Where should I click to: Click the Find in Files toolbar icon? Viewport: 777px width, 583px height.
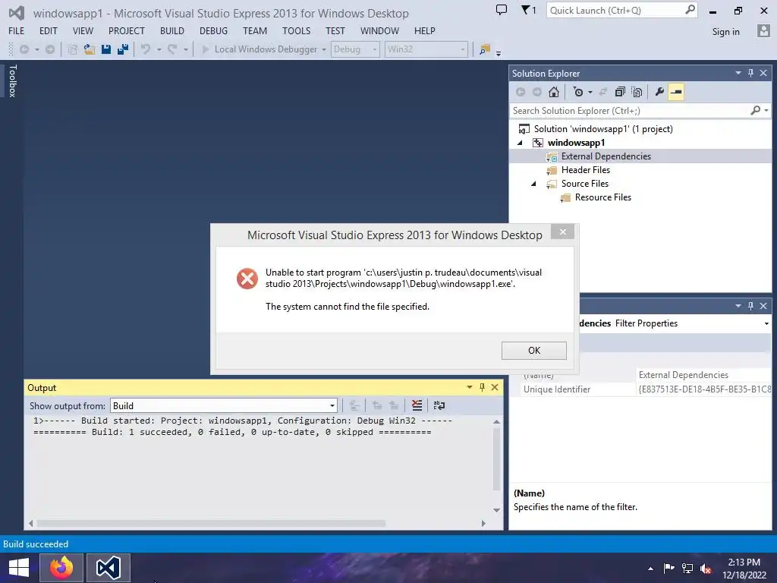pos(485,49)
